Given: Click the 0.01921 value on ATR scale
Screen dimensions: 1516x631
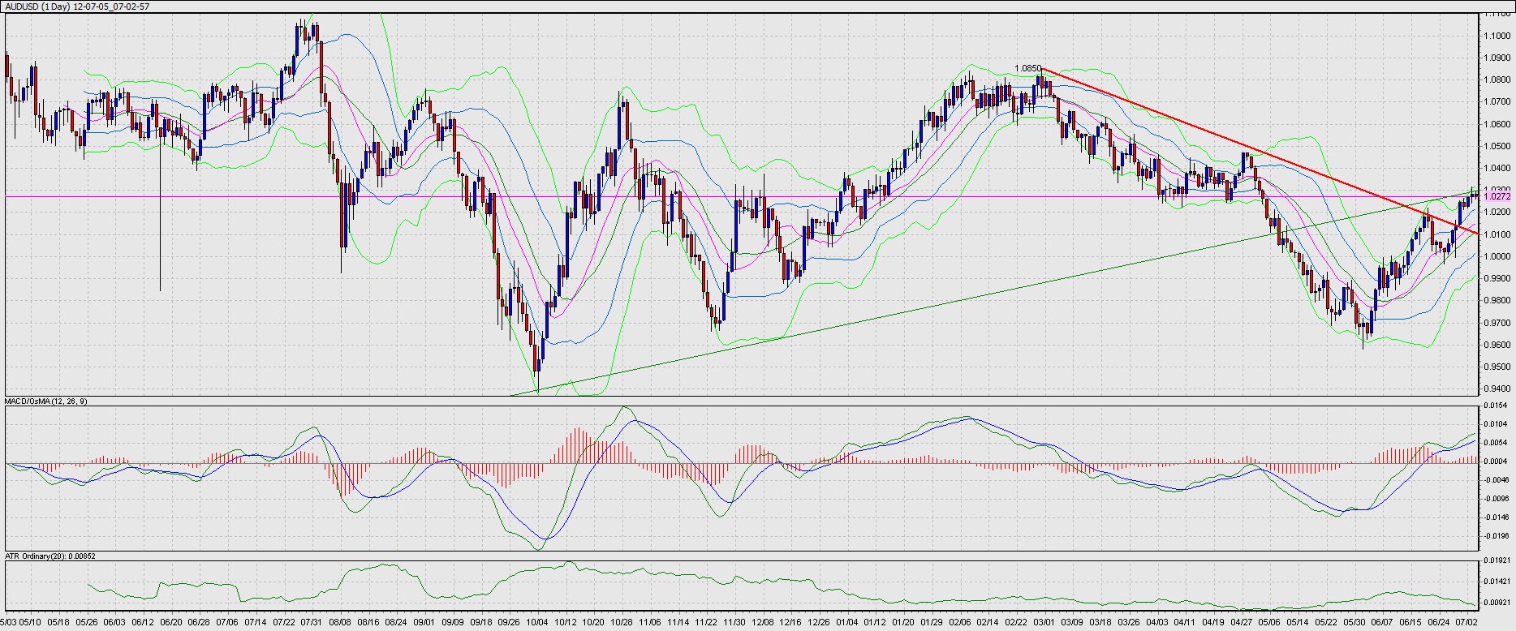Looking at the screenshot, I should click(x=1497, y=560).
